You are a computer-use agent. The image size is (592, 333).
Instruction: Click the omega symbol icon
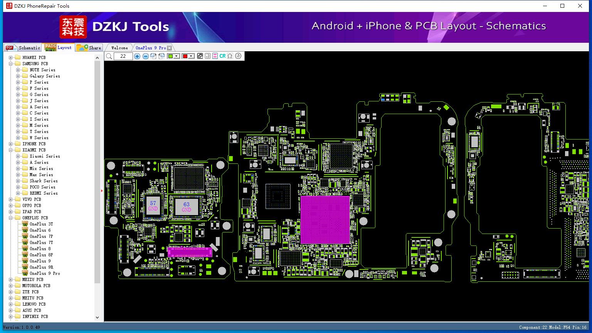click(x=230, y=56)
